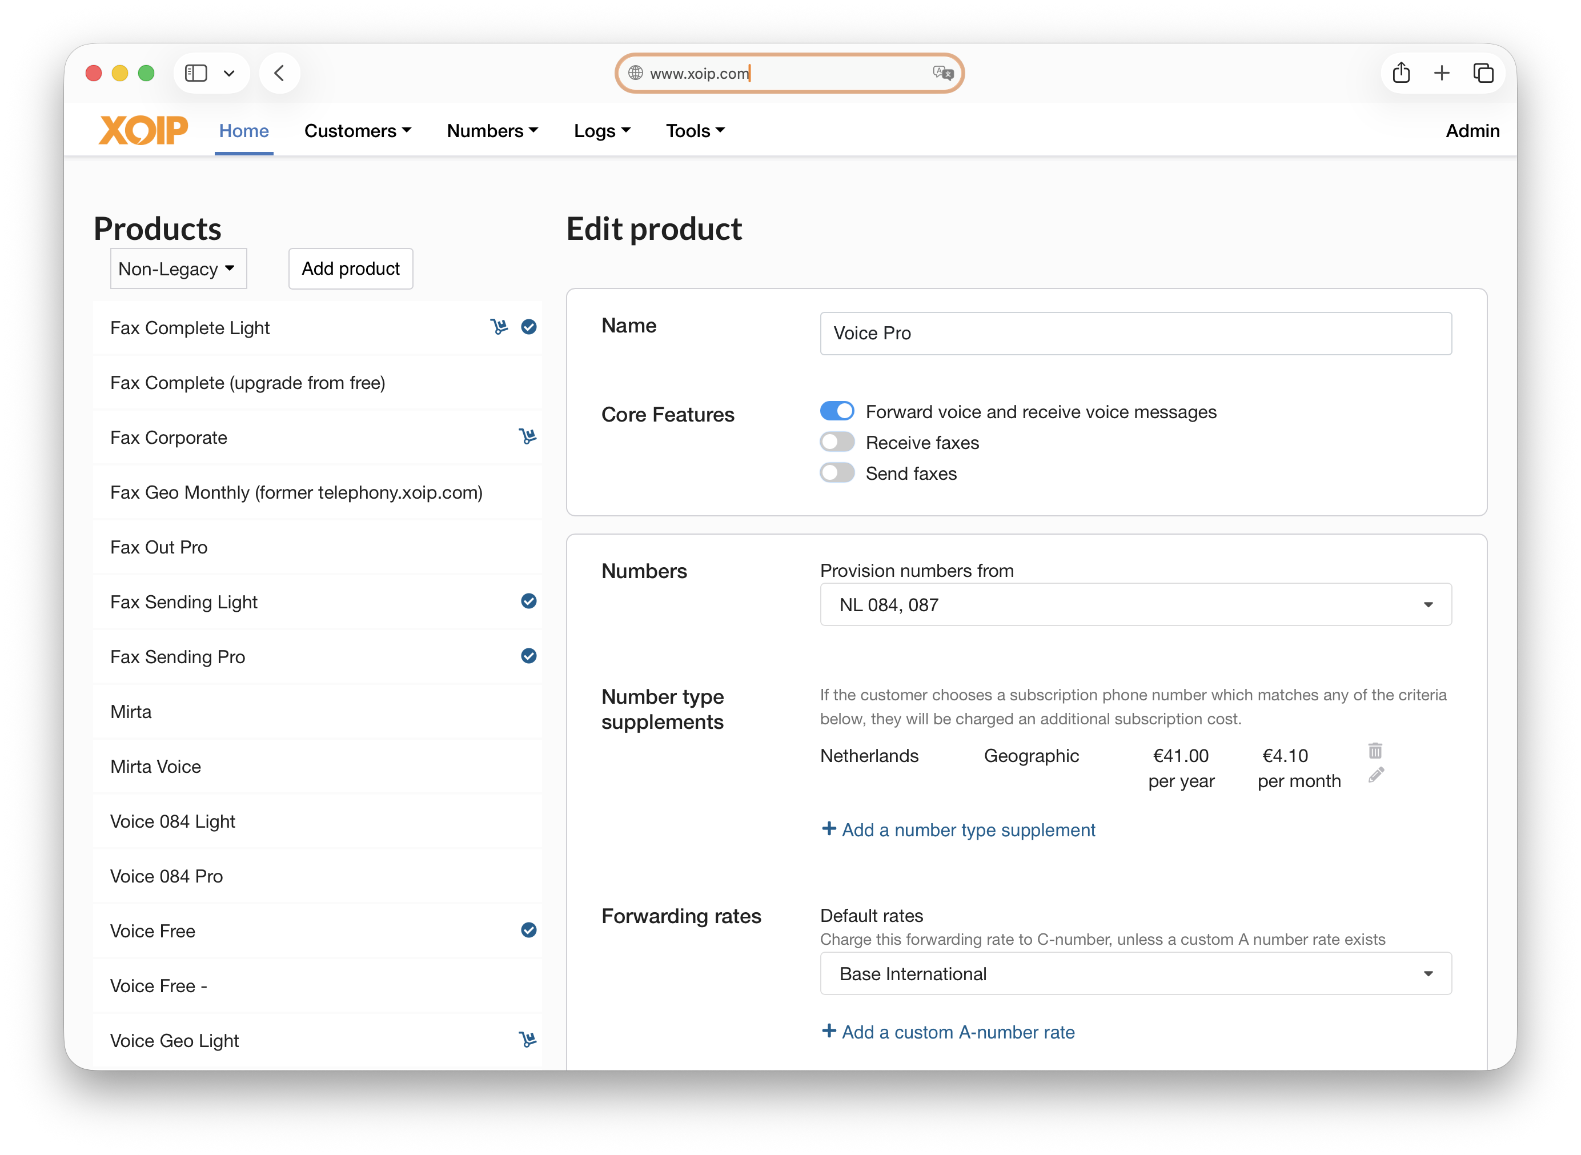Expand the Numbers menu
This screenshot has height=1155, width=1581.
pyautogui.click(x=493, y=131)
